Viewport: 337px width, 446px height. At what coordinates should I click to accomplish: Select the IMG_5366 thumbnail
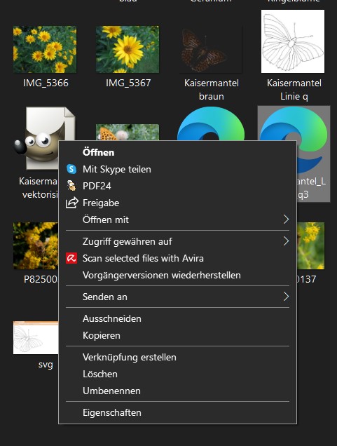click(45, 50)
